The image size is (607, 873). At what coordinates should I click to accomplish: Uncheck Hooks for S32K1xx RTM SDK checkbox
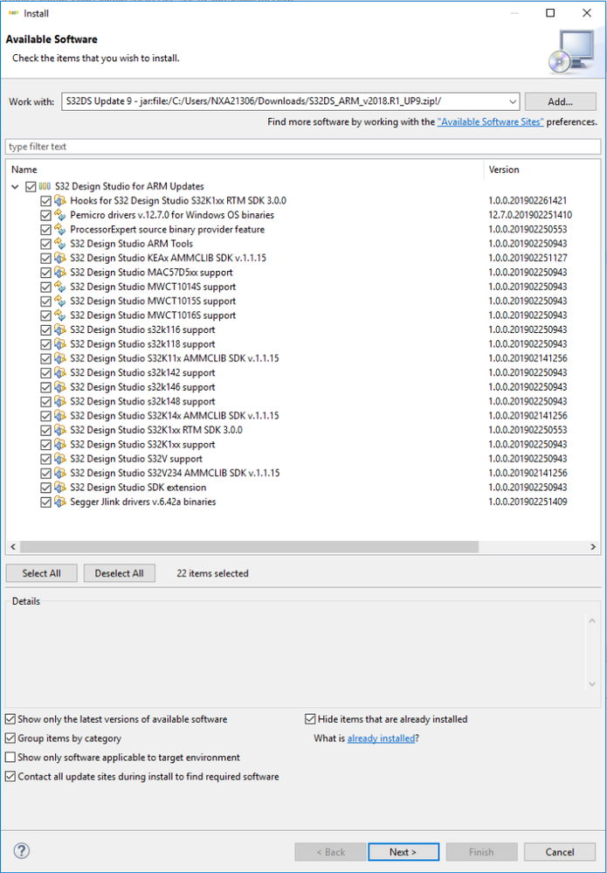tap(45, 200)
